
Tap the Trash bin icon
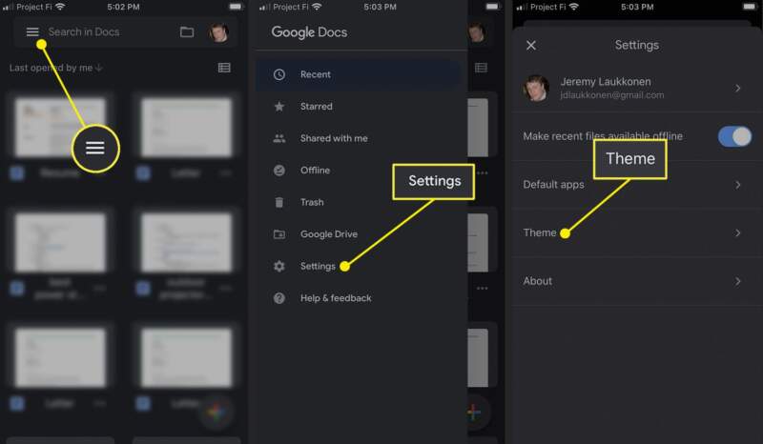278,202
